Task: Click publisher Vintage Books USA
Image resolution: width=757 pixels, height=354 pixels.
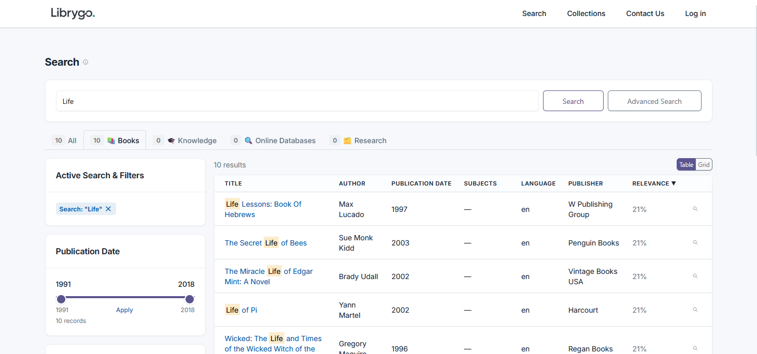Action: [593, 276]
